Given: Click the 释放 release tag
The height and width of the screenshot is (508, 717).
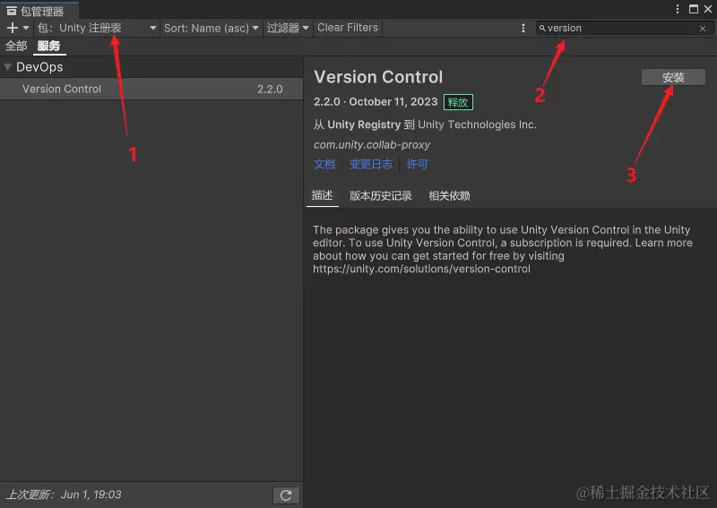Looking at the screenshot, I should tap(458, 102).
